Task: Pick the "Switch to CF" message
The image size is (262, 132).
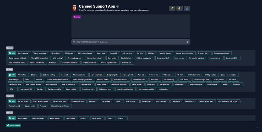Action: coord(127,63)
